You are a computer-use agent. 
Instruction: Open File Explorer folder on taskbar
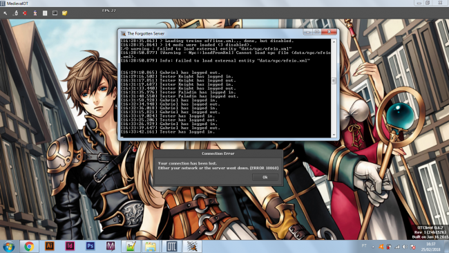click(x=151, y=246)
